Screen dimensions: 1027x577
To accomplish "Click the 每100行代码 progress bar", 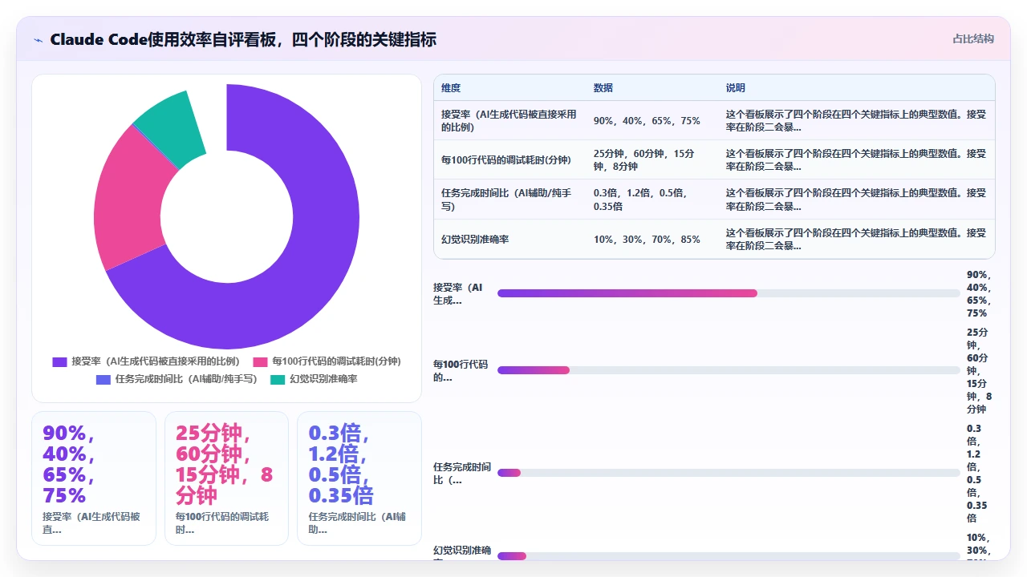I will (x=729, y=370).
